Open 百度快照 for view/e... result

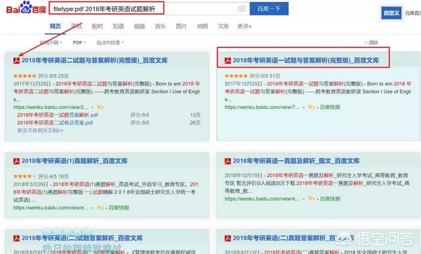click(118, 208)
